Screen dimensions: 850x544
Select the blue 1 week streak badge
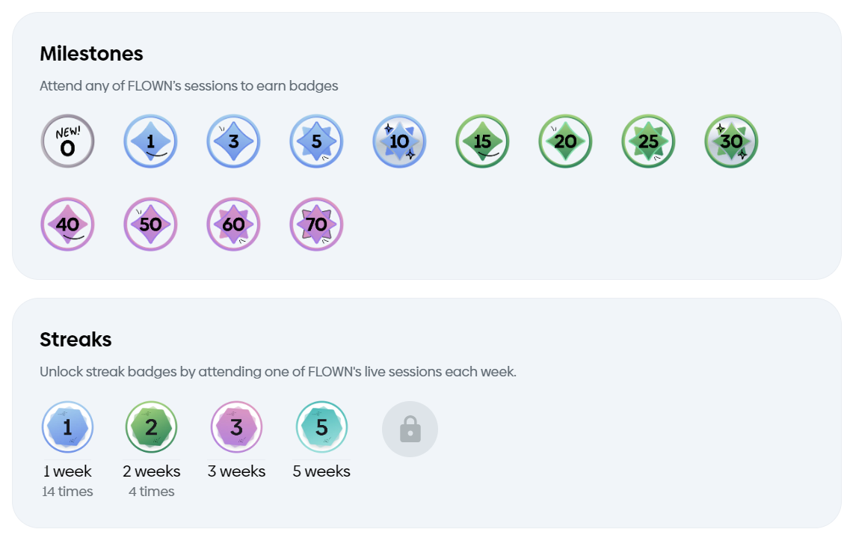coord(68,427)
